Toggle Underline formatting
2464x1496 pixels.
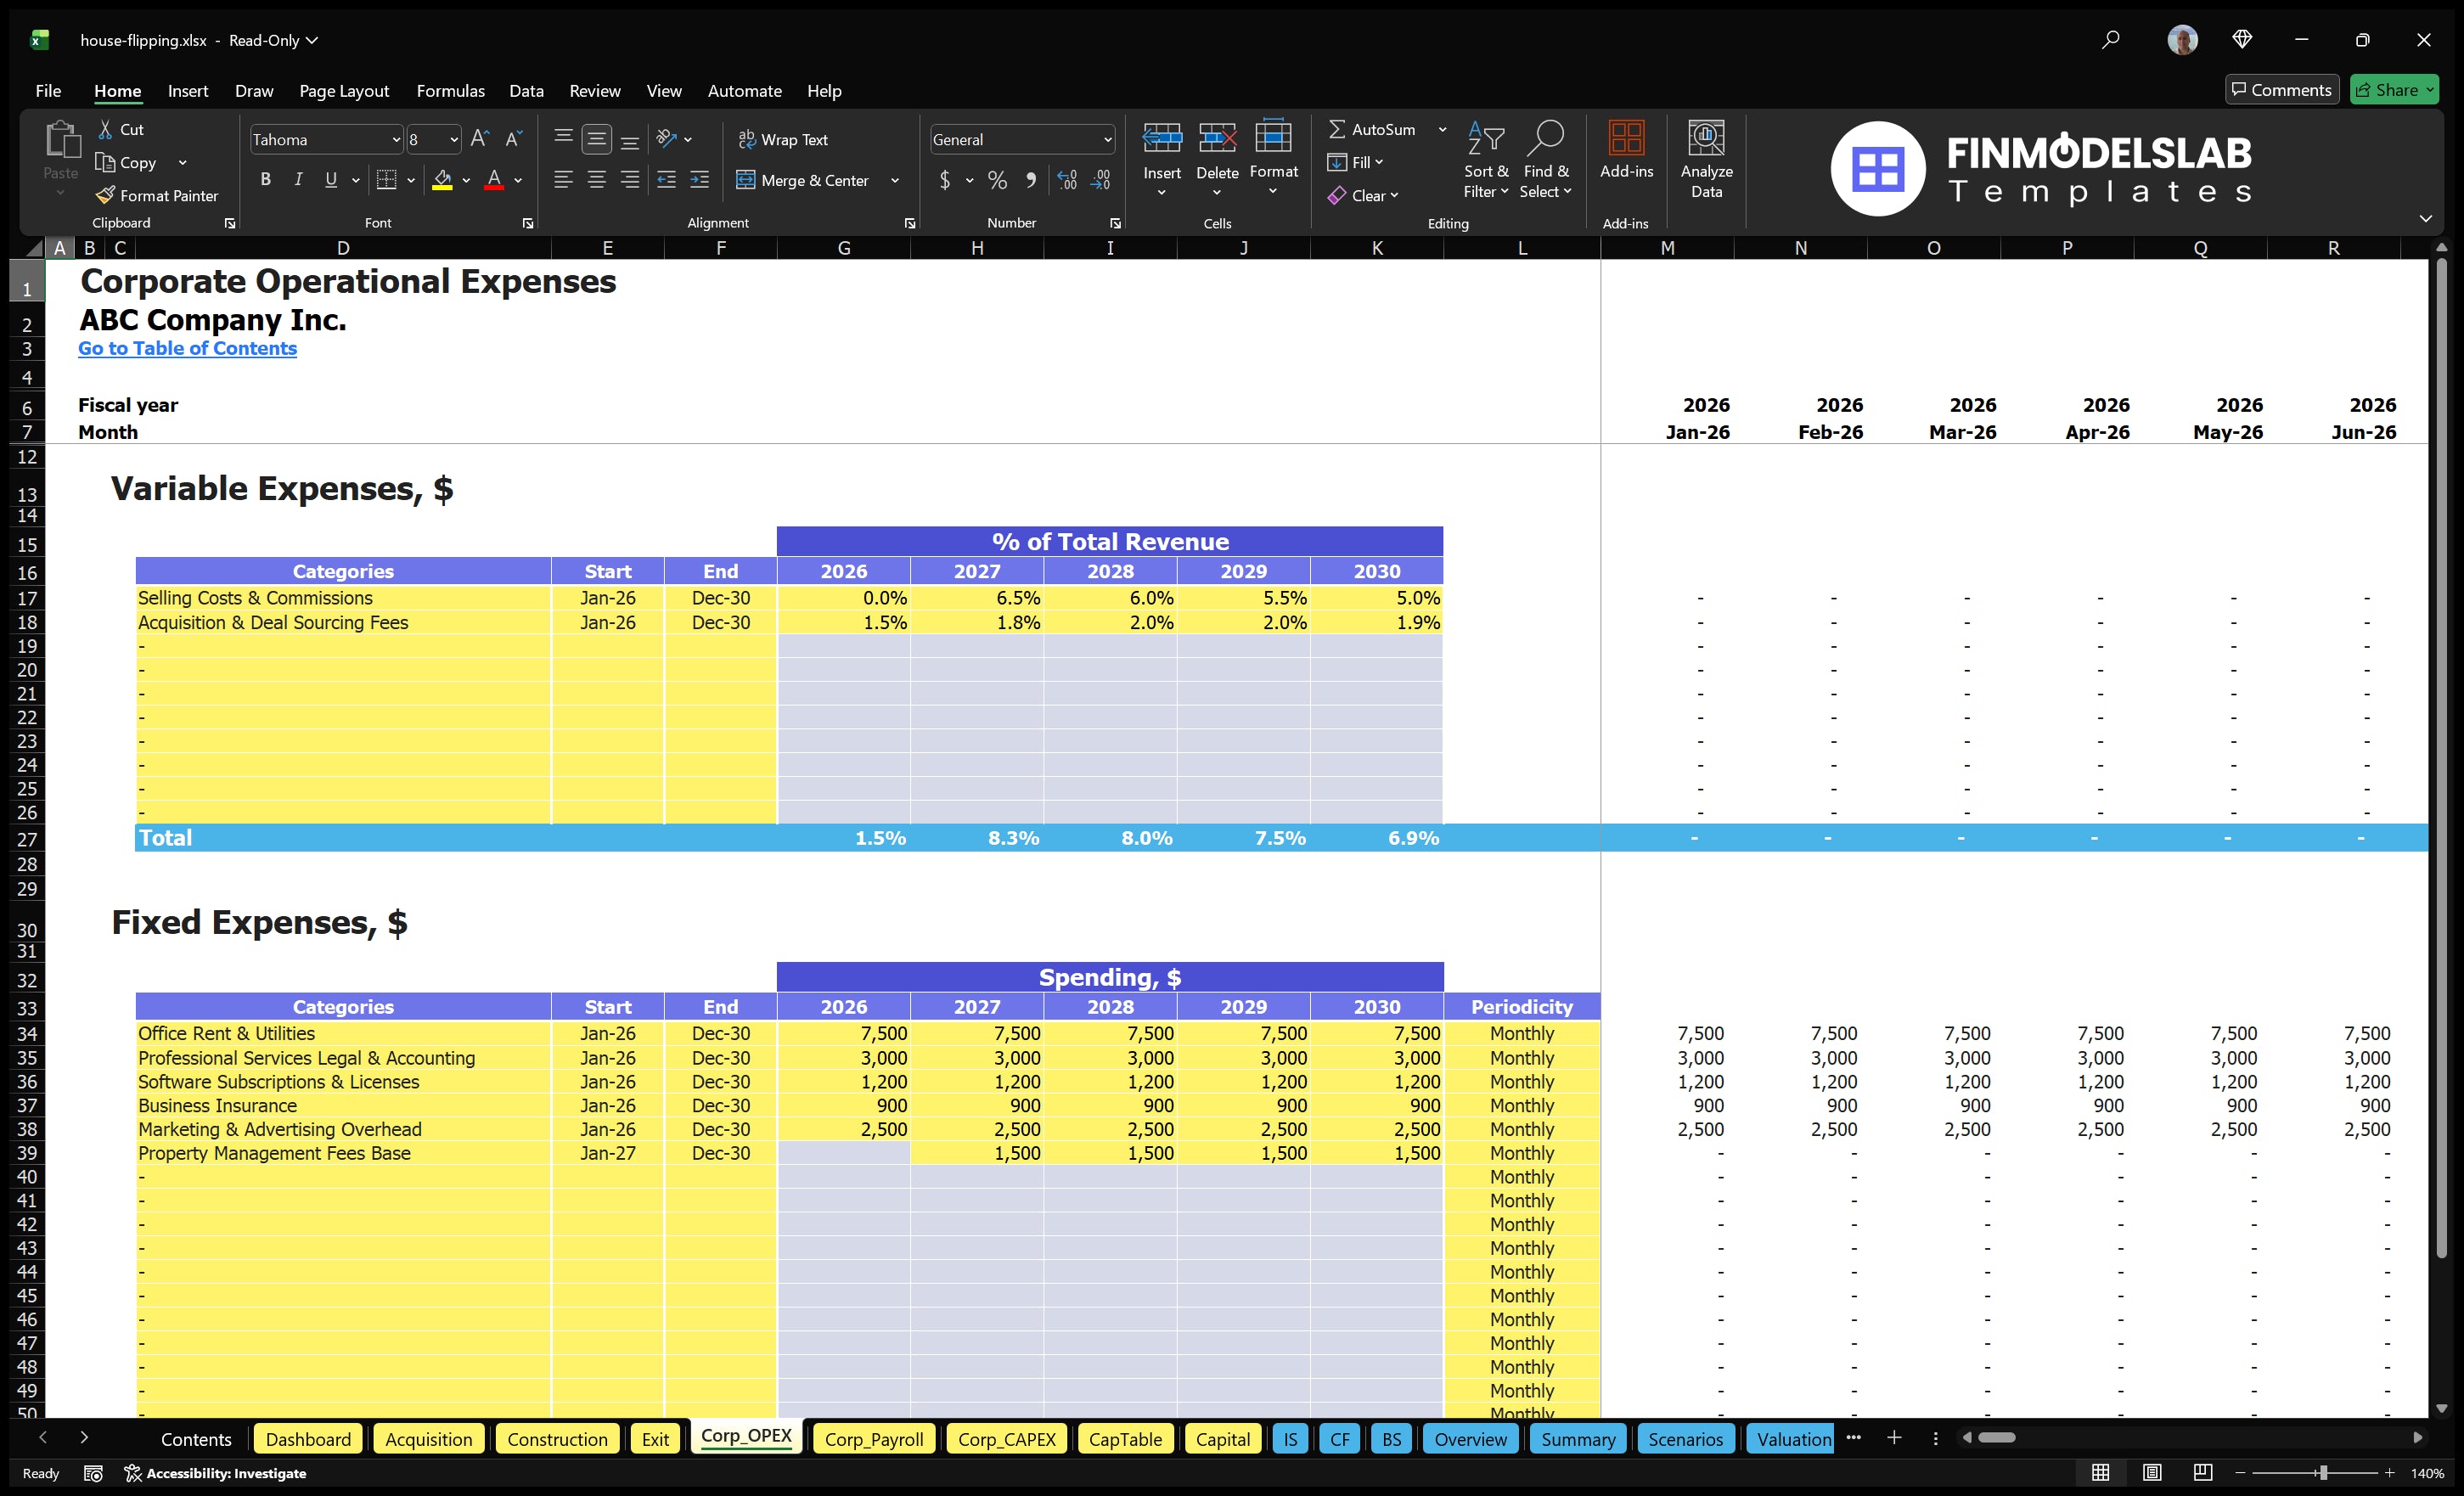coord(331,180)
